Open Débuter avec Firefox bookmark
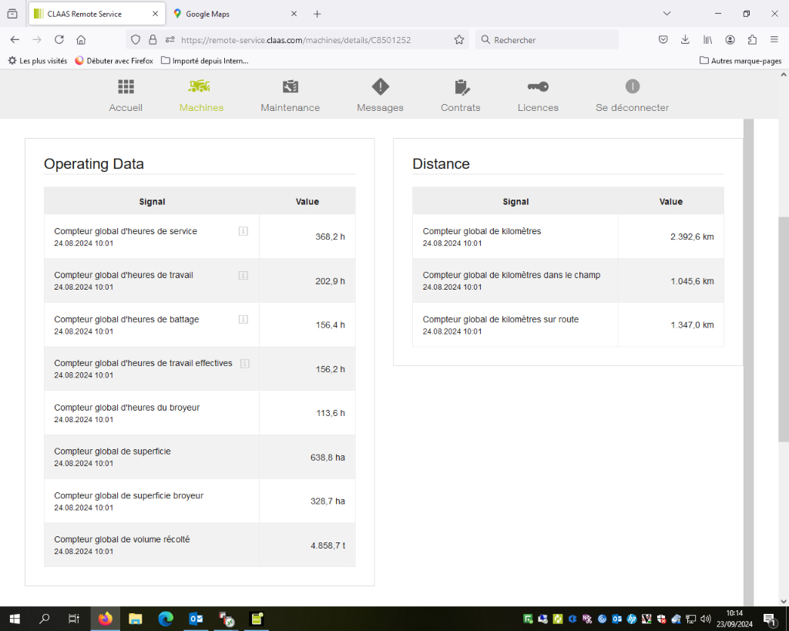The height and width of the screenshot is (631, 789). (114, 61)
